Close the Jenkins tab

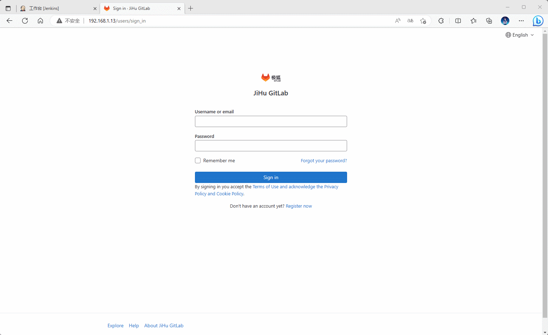coord(95,8)
